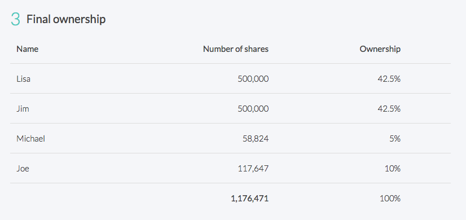Click the empty name cell in totals row
This screenshot has width=466, height=220.
(x=76, y=199)
